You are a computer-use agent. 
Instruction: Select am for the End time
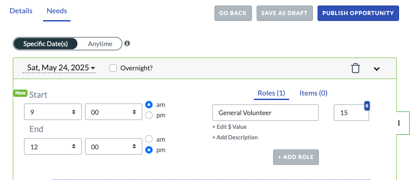(149, 139)
